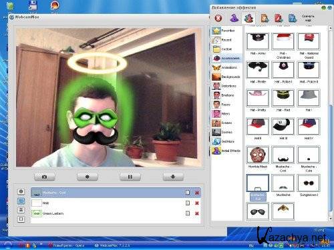The height and width of the screenshot is (250, 334).
Task: Apply the Mustache - Cool thumbnail
Action: 283,155
